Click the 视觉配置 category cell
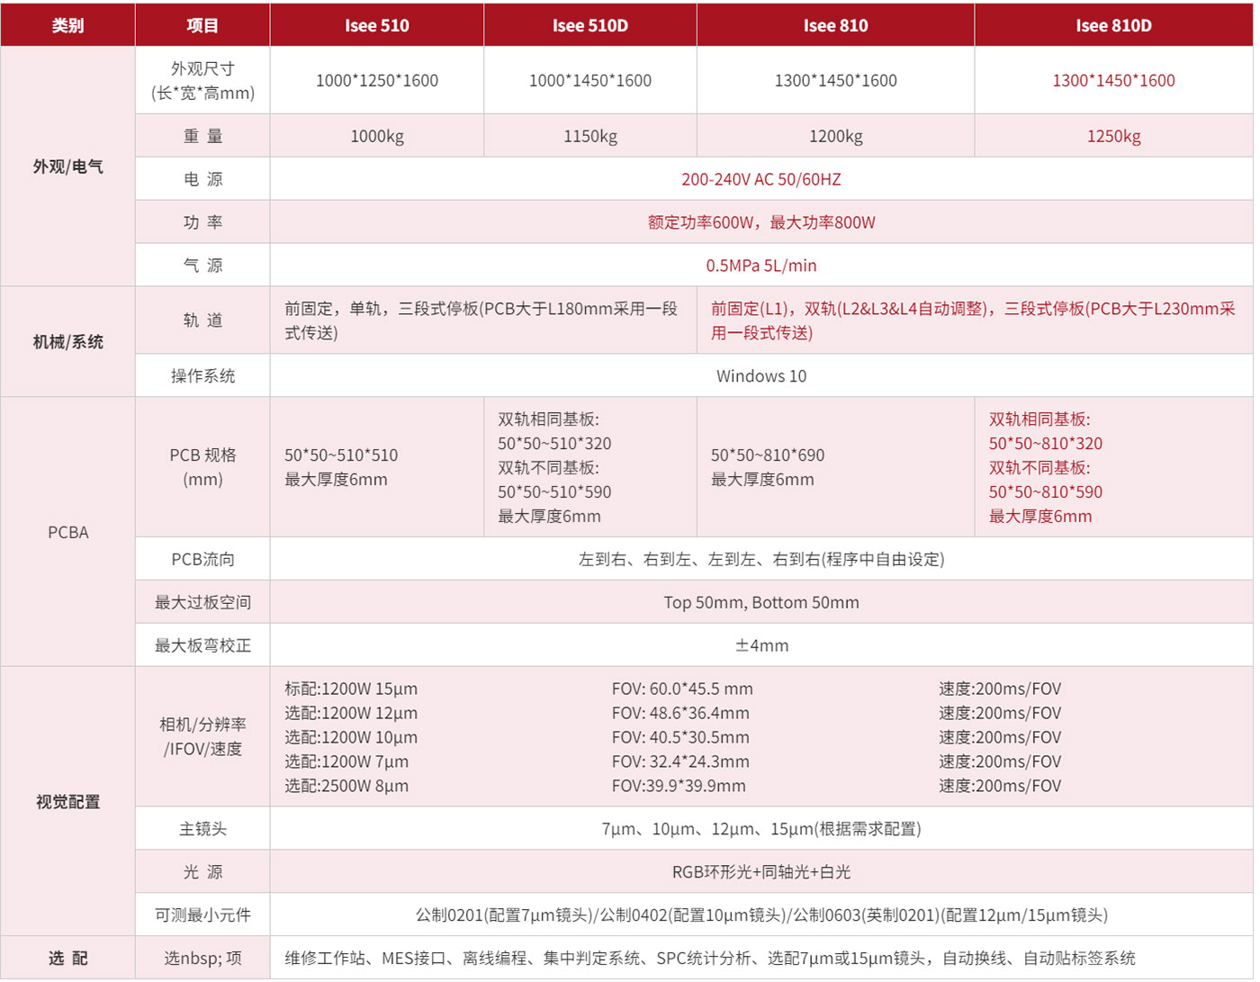Screen dimensions: 1260x982 point(67,801)
